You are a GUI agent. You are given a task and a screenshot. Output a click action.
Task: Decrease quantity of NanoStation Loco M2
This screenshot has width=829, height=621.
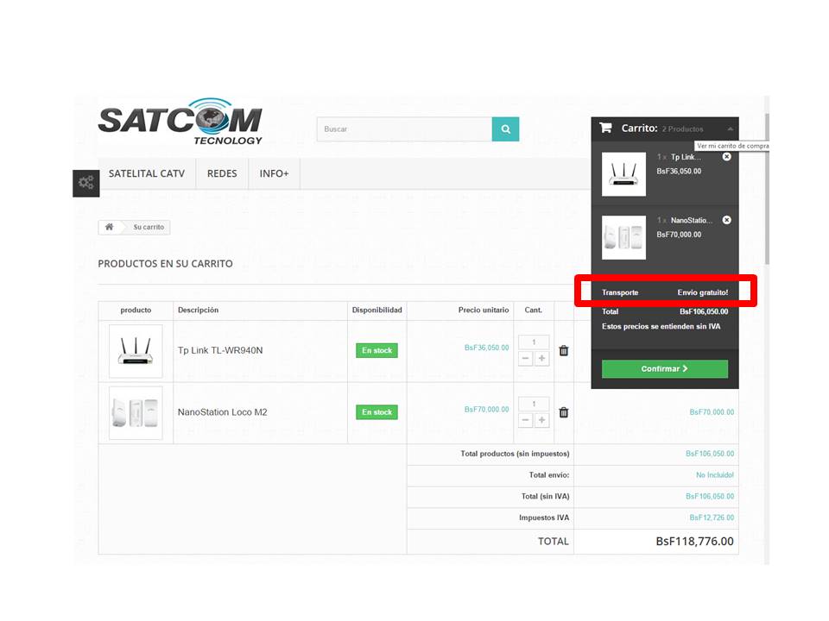tap(526, 420)
